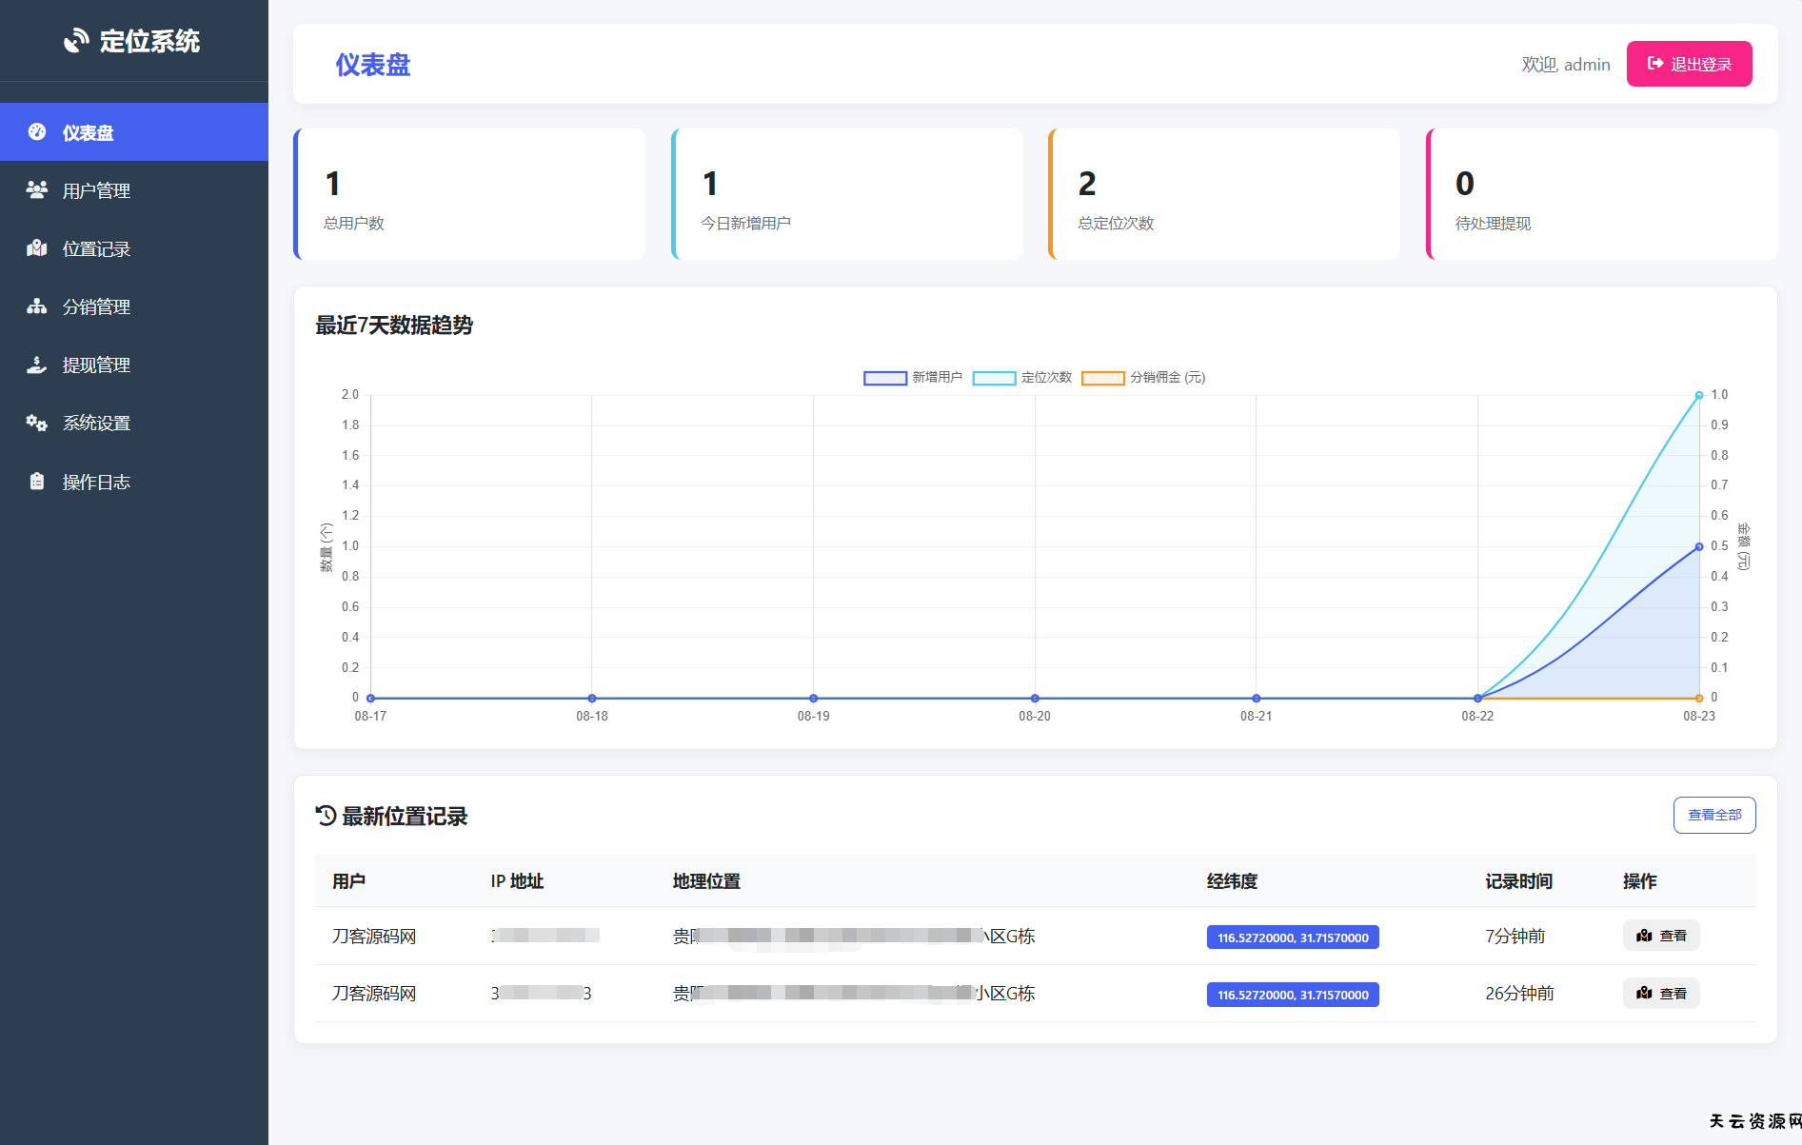Navigate to 系统设置 in the sidebar
1802x1145 pixels.
pyautogui.click(x=96, y=423)
